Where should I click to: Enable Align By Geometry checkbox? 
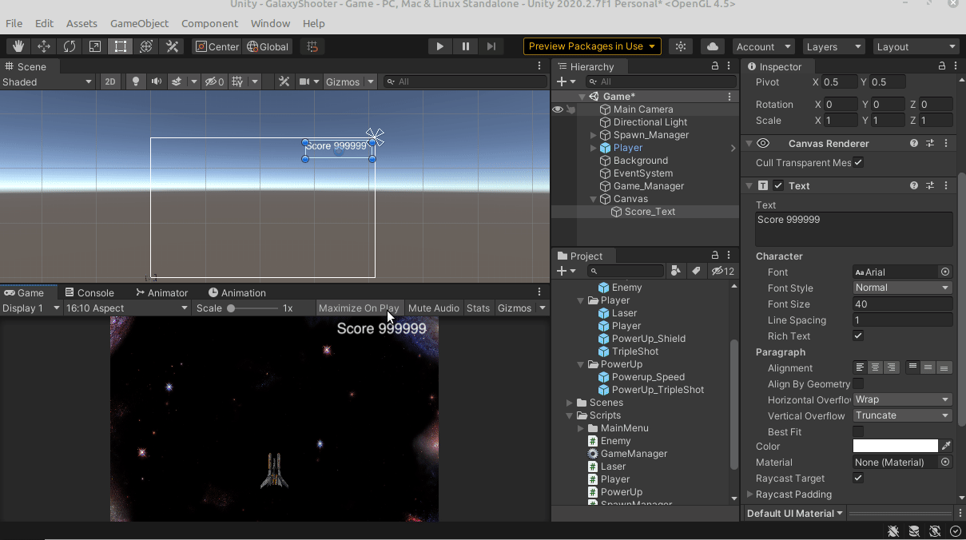(858, 384)
